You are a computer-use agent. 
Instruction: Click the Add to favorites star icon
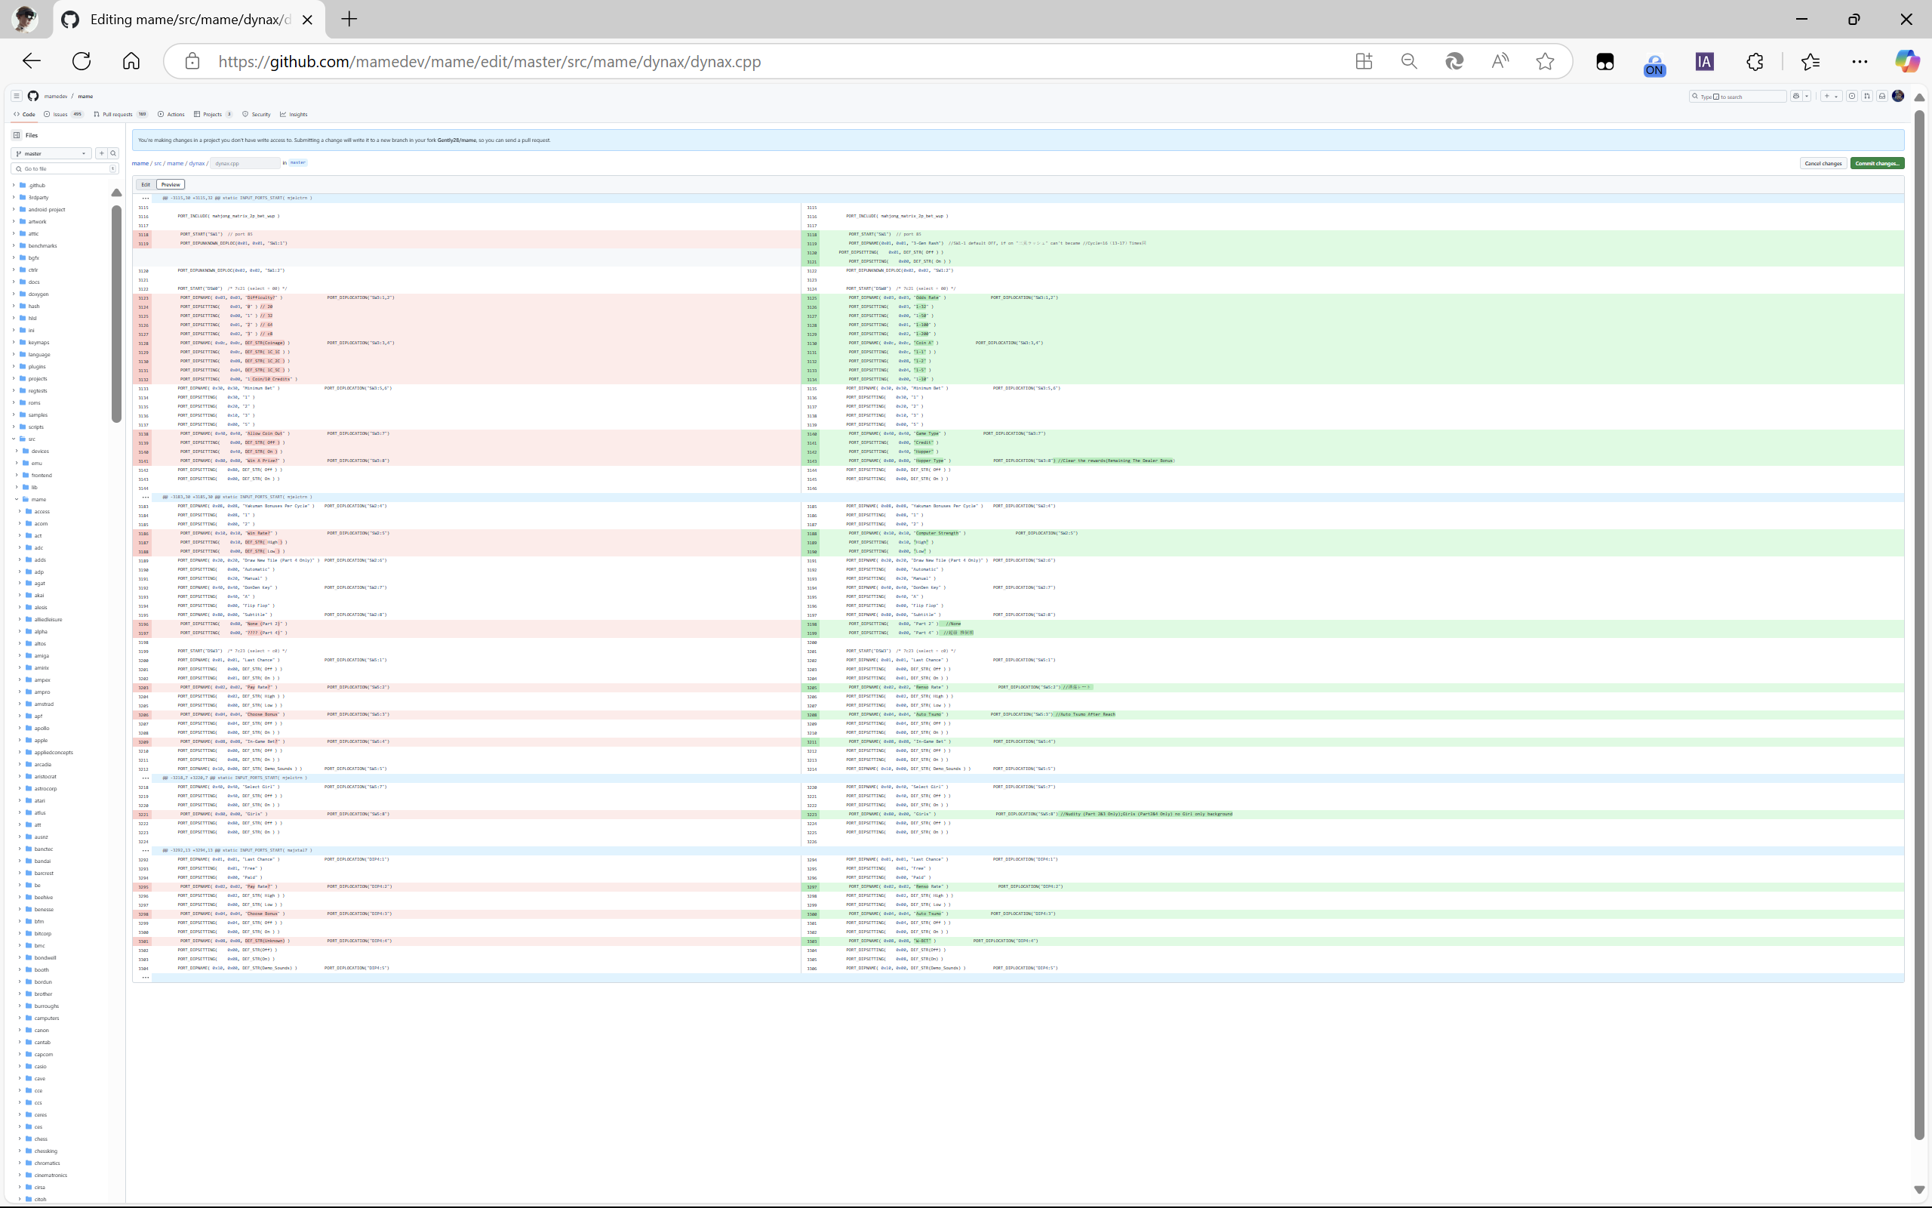click(x=1546, y=61)
